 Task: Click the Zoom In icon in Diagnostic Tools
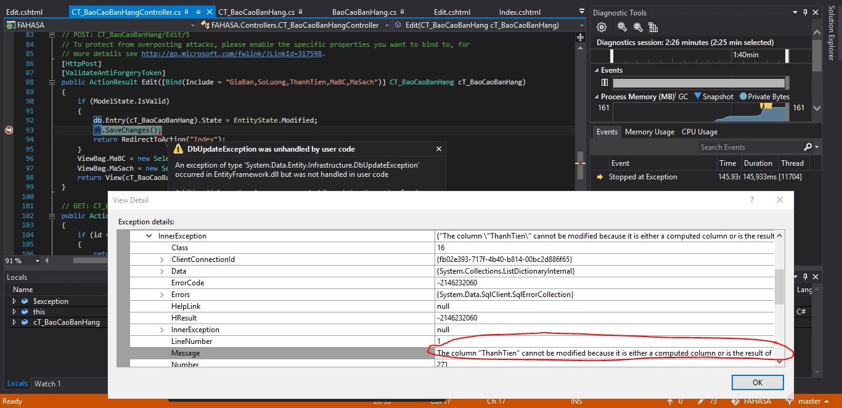[622, 27]
